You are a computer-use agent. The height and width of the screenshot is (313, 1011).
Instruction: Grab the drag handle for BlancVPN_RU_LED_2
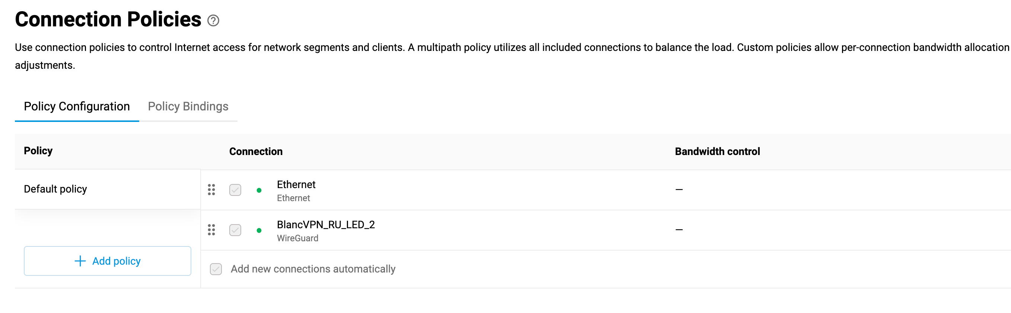point(211,230)
